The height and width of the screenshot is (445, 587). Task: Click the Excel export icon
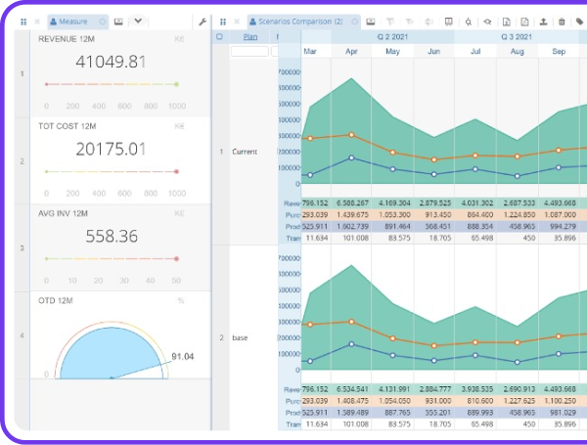[506, 22]
